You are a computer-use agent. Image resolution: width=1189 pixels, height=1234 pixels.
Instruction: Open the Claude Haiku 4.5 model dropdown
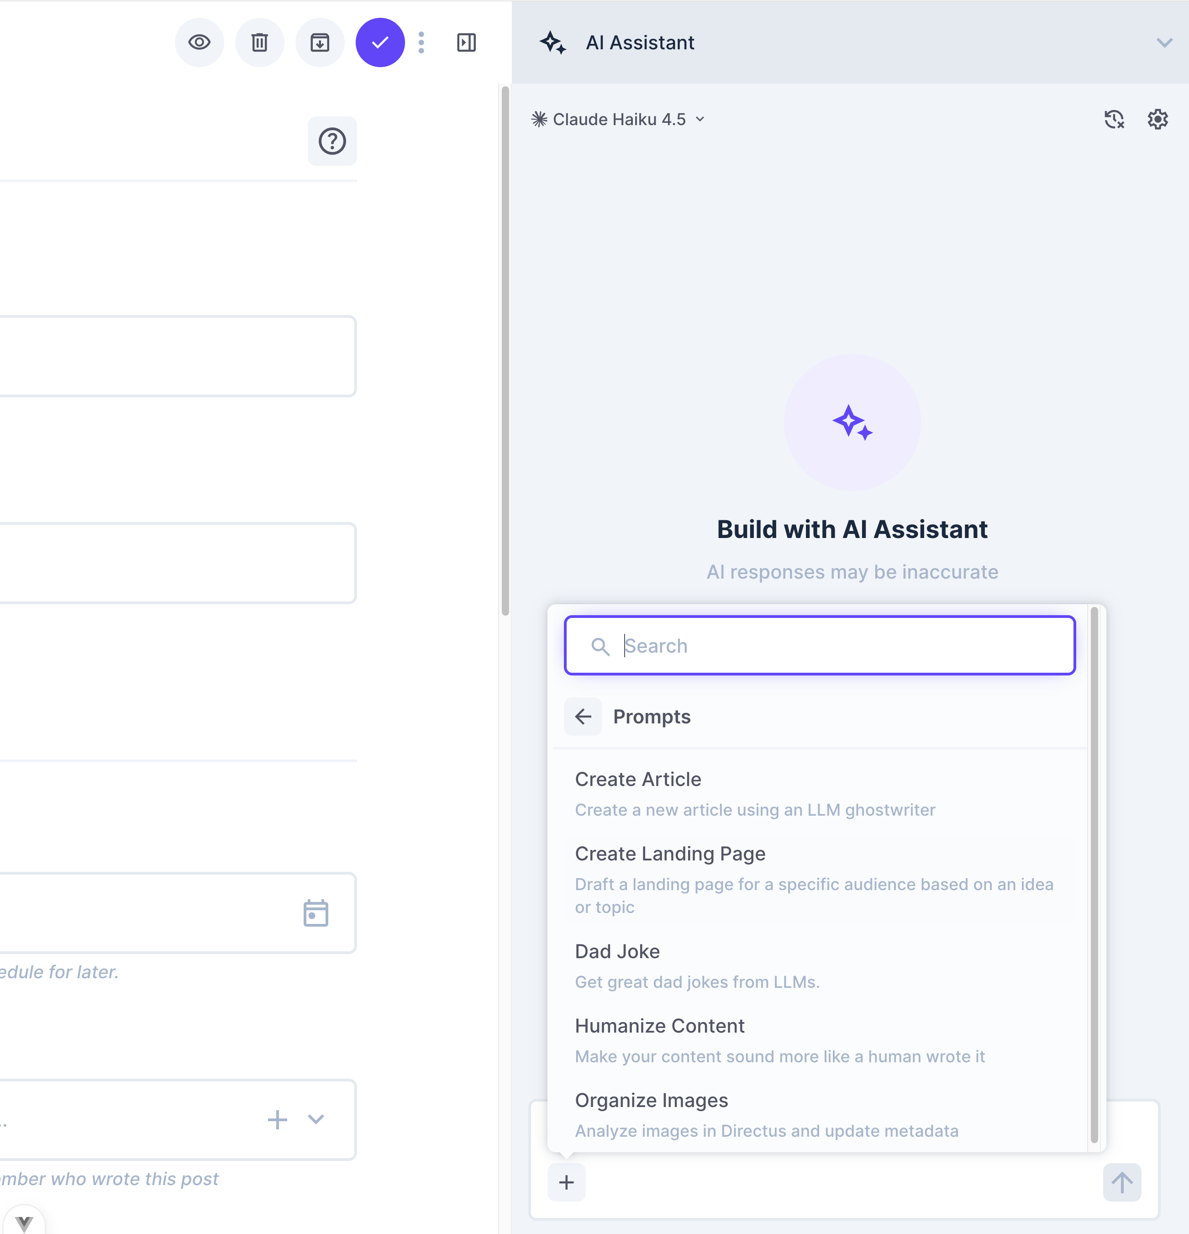click(618, 120)
